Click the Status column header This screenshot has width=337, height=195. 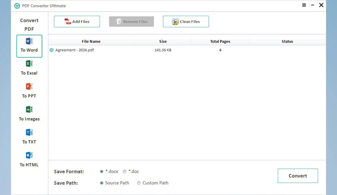coord(287,41)
